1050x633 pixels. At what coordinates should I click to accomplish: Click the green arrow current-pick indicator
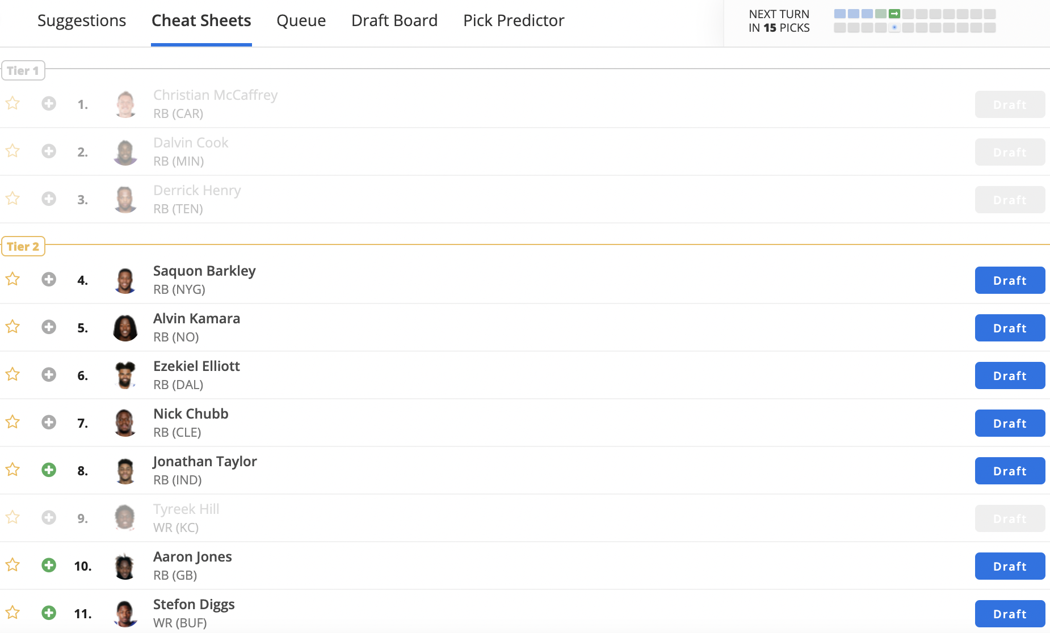coord(894,14)
